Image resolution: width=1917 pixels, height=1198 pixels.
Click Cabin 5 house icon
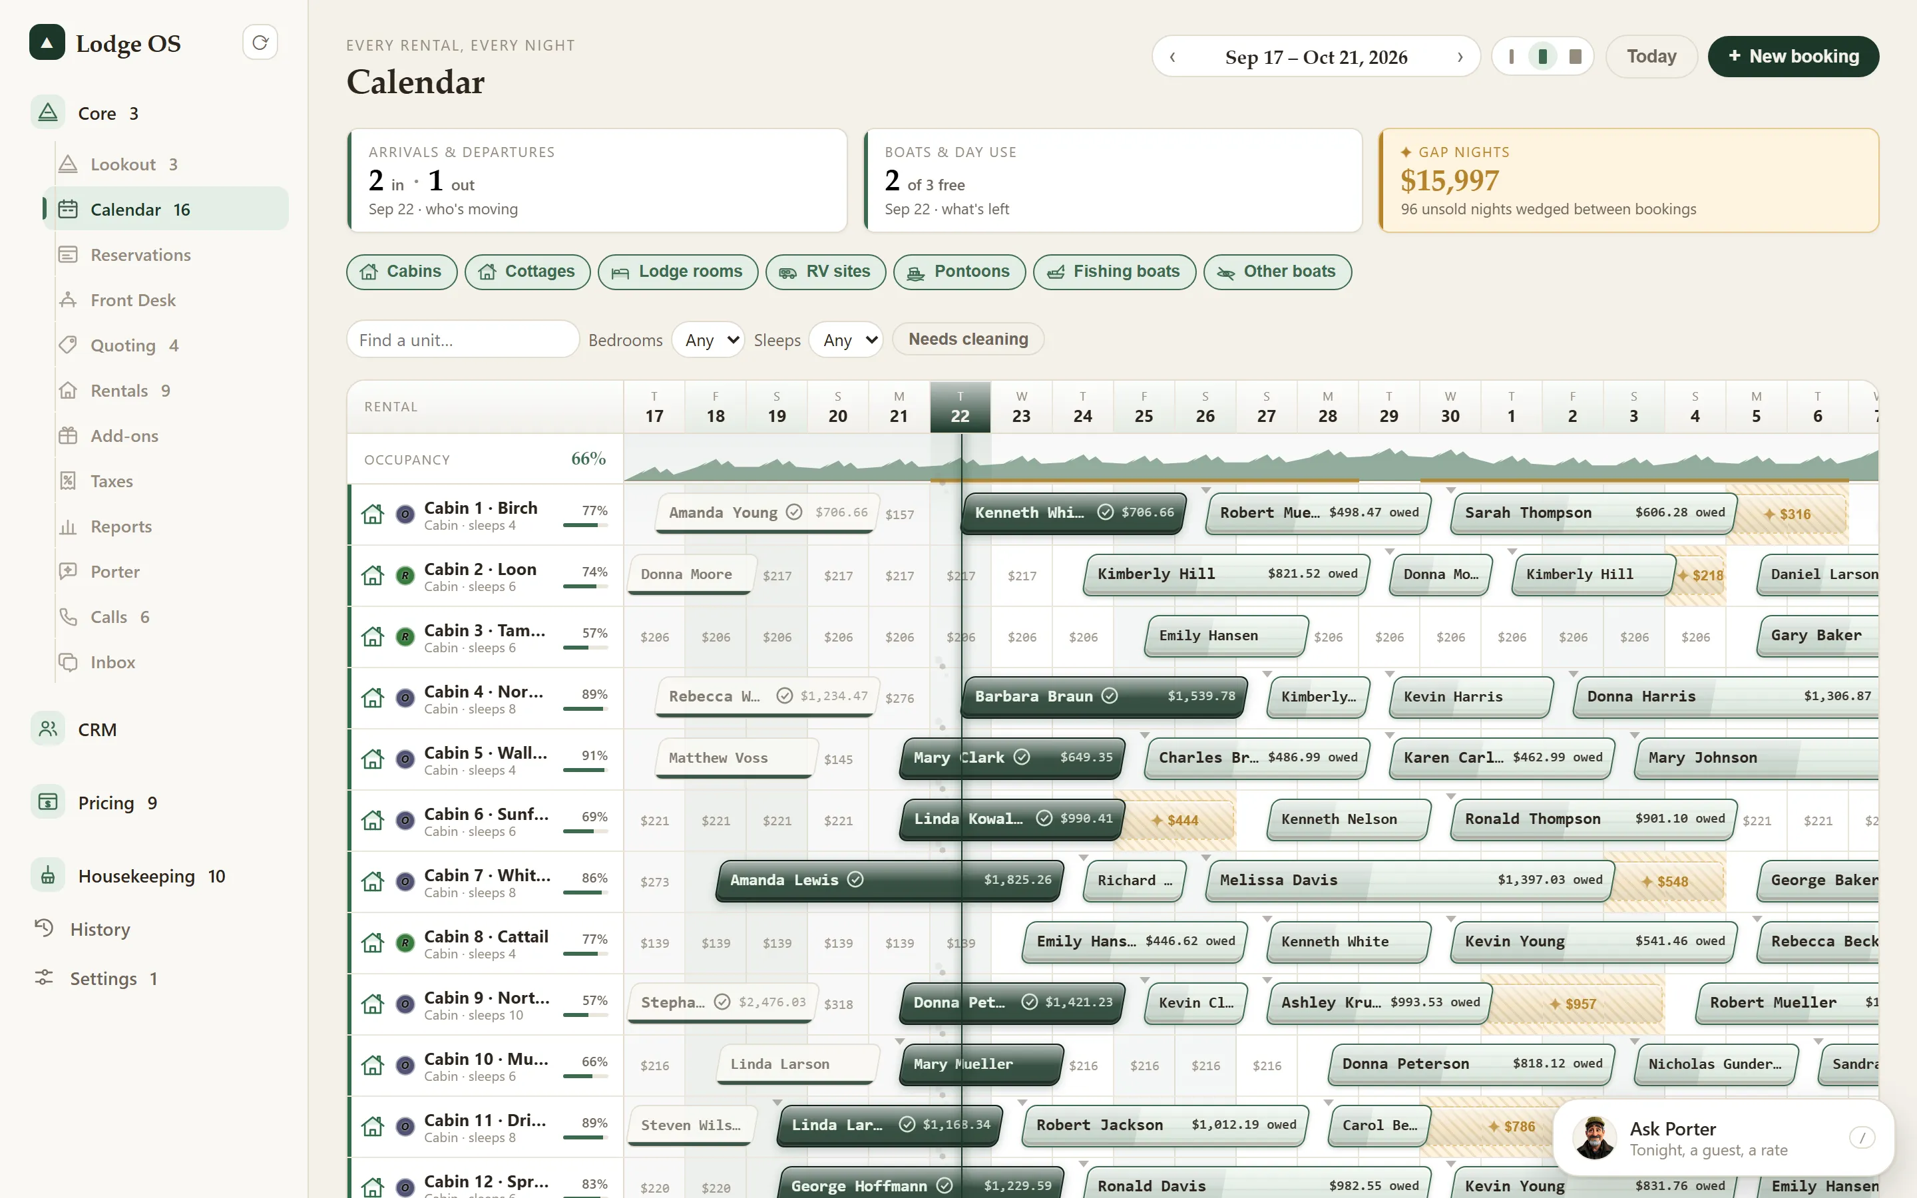pos(372,759)
